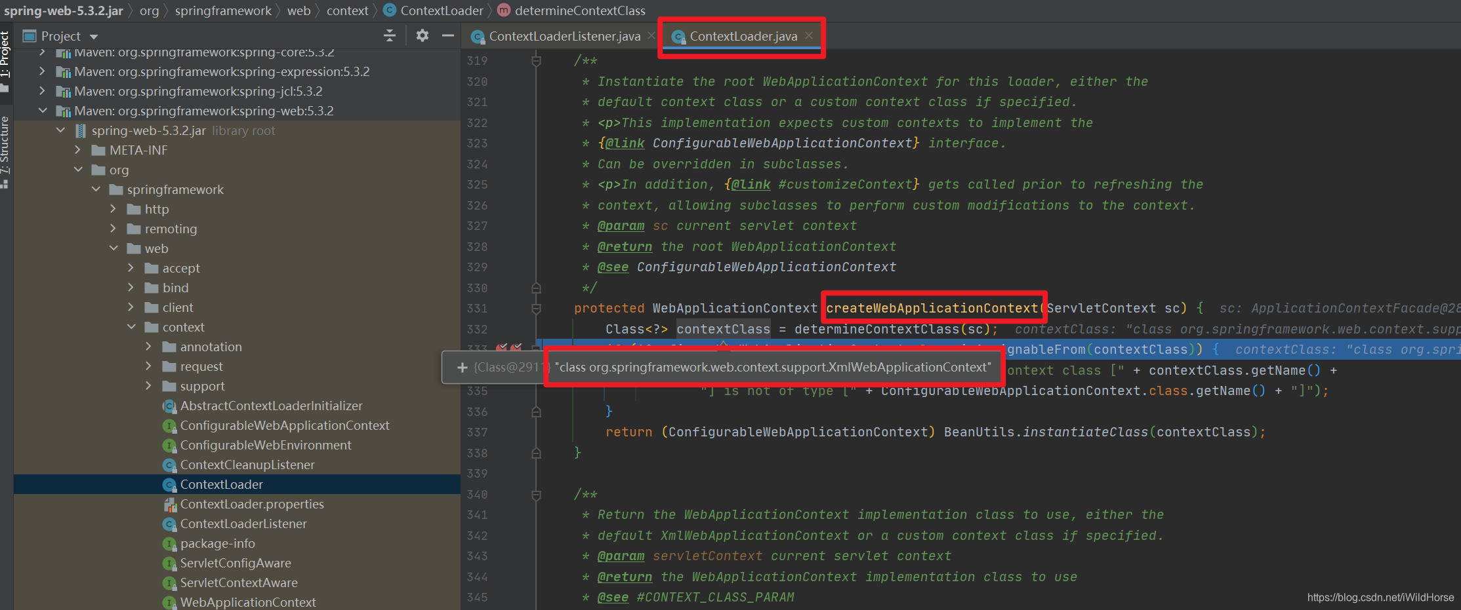Expand the annotation folder
1461x610 pixels.
(x=149, y=347)
